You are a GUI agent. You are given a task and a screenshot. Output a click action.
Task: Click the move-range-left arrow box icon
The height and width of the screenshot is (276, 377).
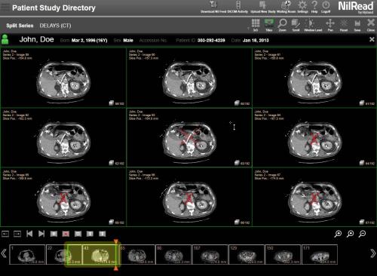pyautogui.click(x=5, y=234)
